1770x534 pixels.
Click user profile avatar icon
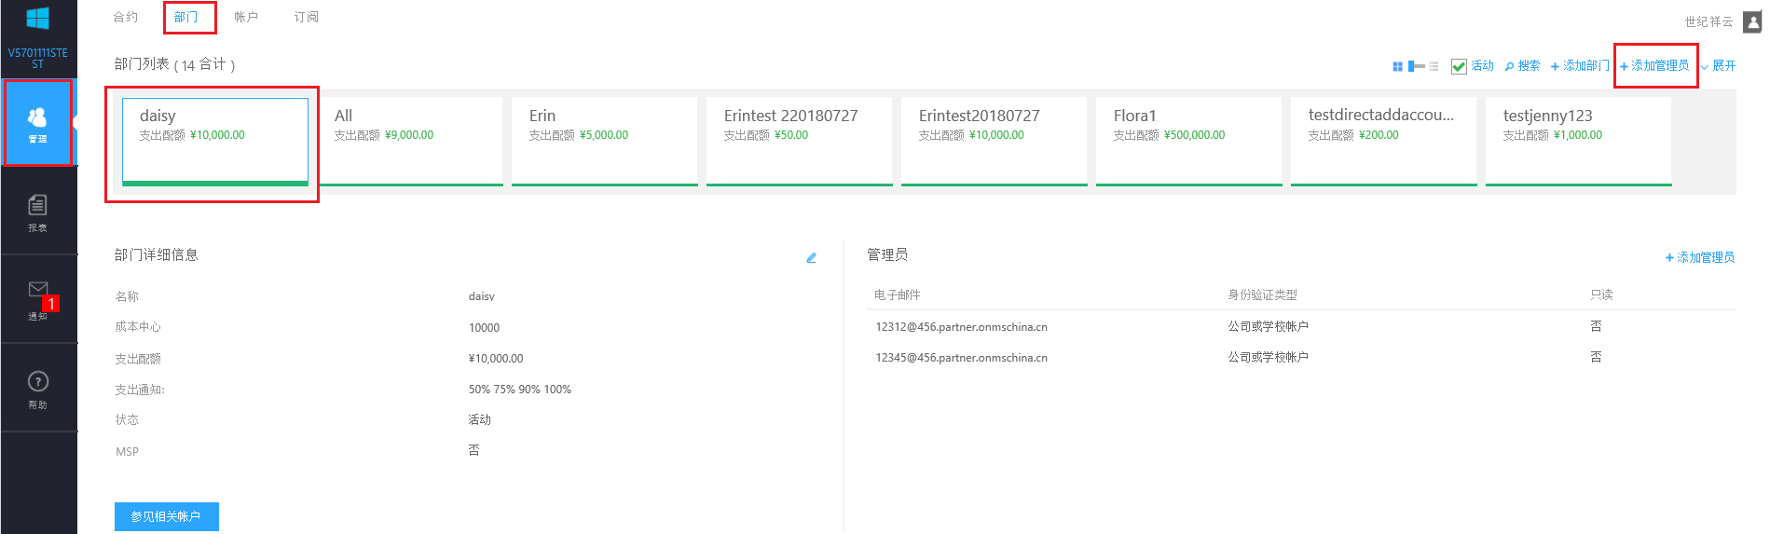click(1751, 21)
